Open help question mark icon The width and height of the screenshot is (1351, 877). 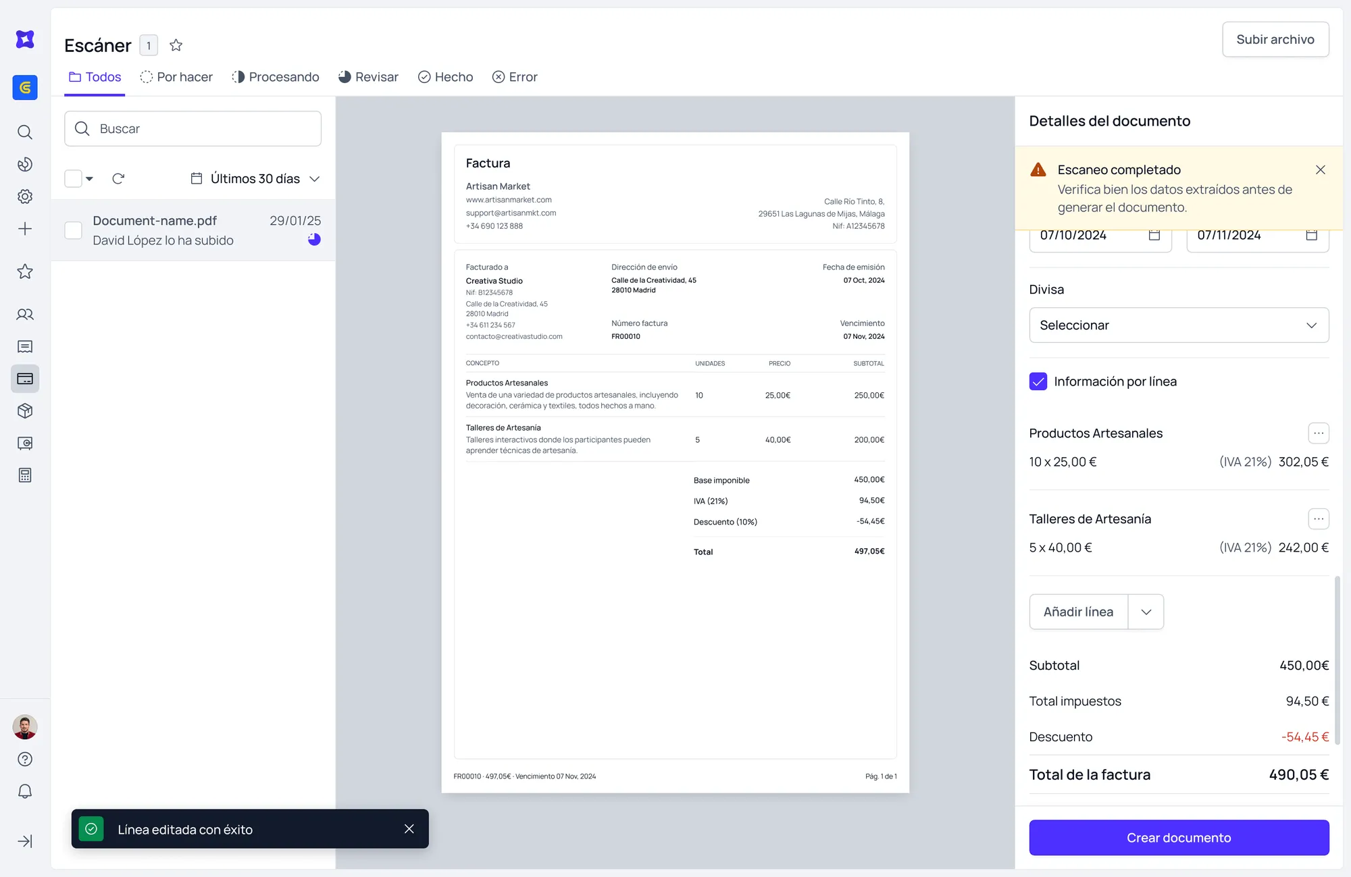tap(25, 760)
